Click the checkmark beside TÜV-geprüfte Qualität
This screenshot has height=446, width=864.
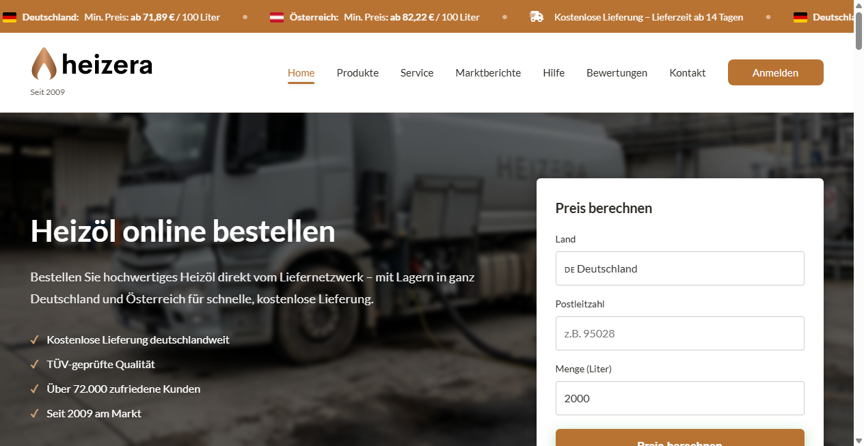pos(34,364)
